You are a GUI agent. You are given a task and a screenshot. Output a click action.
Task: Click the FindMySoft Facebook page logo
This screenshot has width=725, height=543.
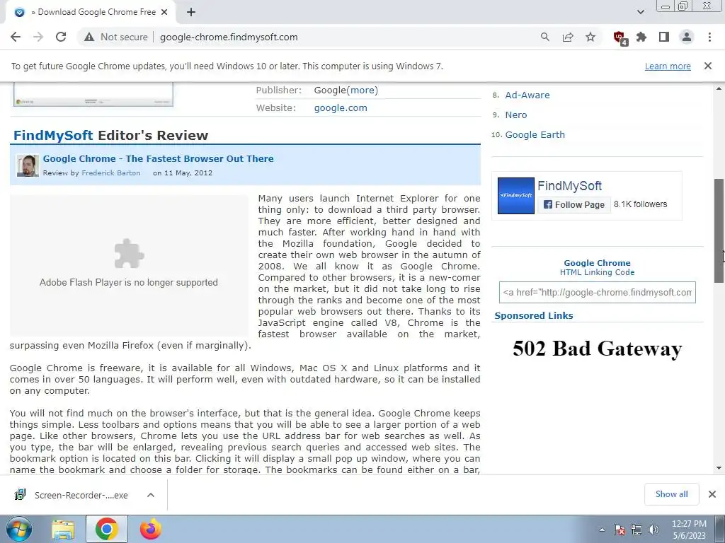[x=516, y=196]
